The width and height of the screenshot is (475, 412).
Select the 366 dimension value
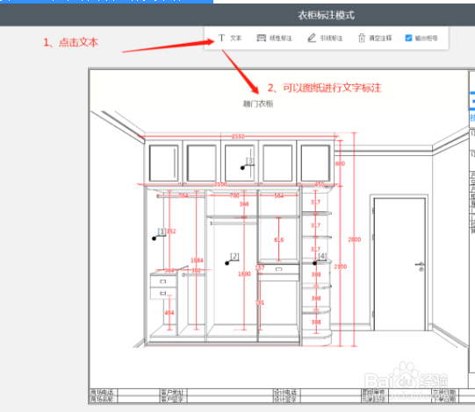click(x=244, y=204)
